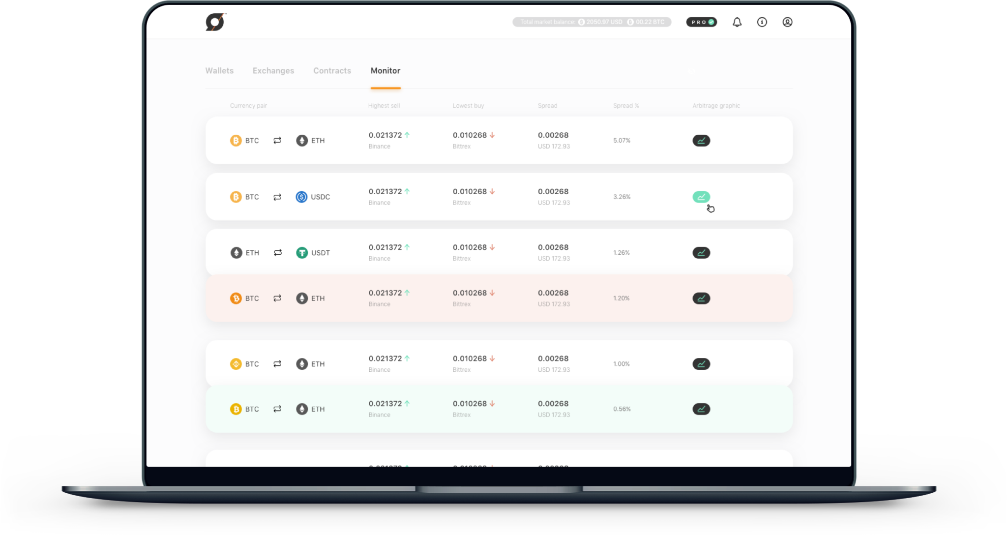Screen dimensions: 1007x535
Task: Click 1.00% spread value
Action: [621, 364]
